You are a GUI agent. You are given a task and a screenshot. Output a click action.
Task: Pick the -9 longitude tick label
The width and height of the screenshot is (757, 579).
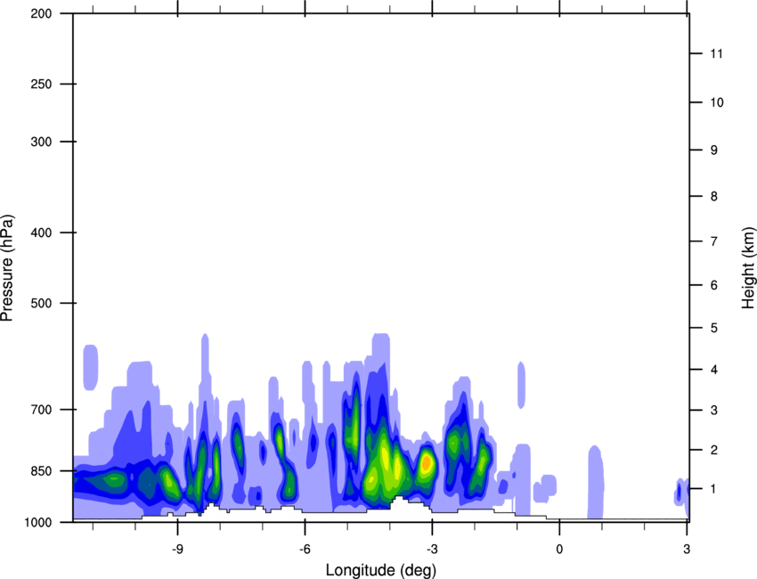(x=177, y=549)
